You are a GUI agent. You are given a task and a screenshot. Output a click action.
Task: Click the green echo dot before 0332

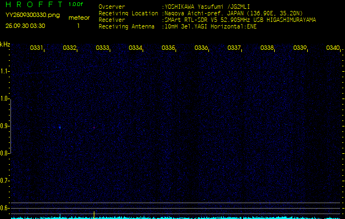coord(60,128)
